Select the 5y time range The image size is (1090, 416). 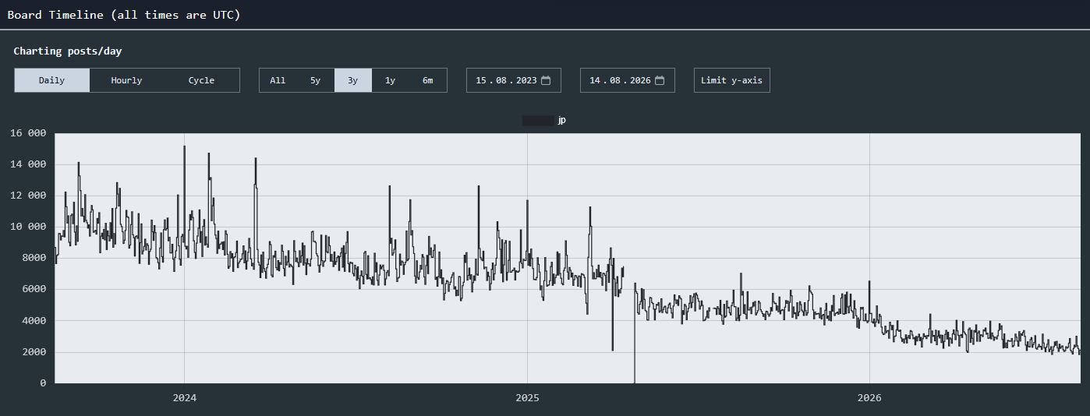(315, 80)
